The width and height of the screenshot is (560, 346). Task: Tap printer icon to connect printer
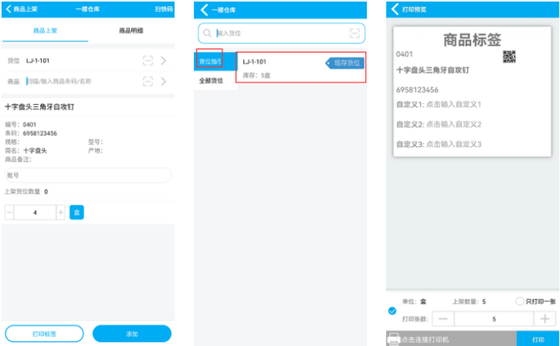[x=394, y=339]
